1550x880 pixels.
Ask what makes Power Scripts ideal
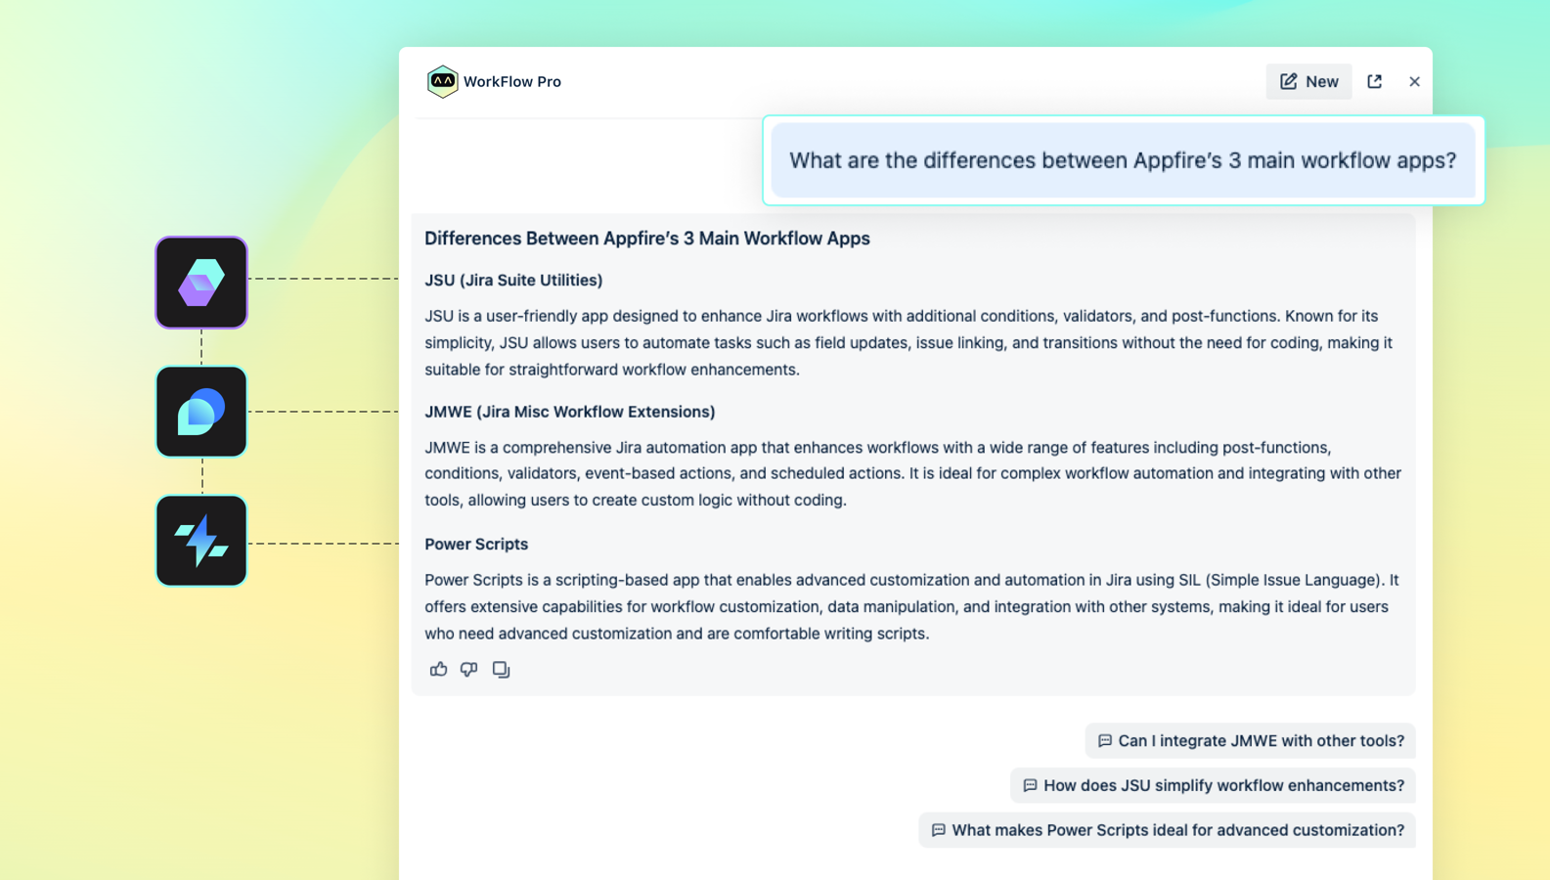1167,830
